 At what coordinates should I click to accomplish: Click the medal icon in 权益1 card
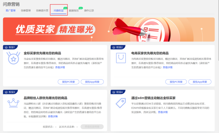13,58
